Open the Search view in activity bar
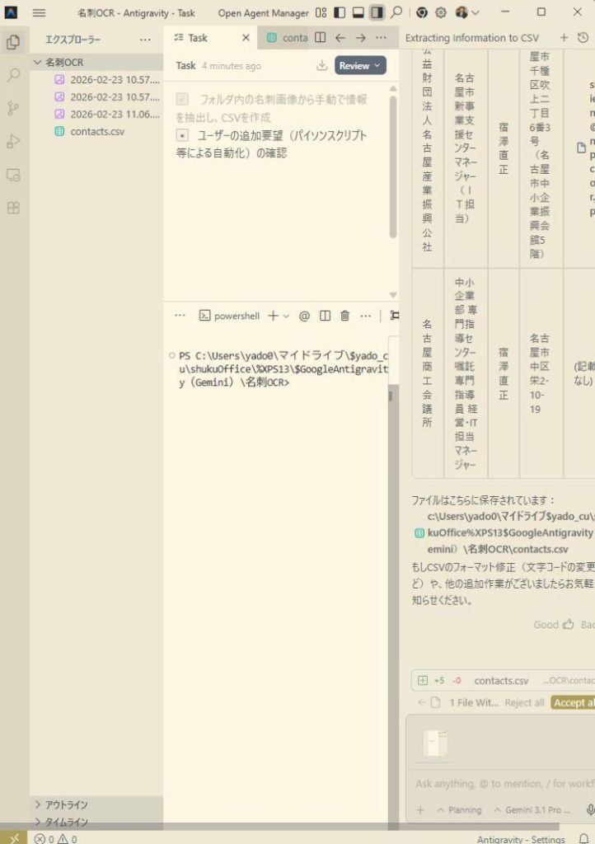 coord(13,75)
